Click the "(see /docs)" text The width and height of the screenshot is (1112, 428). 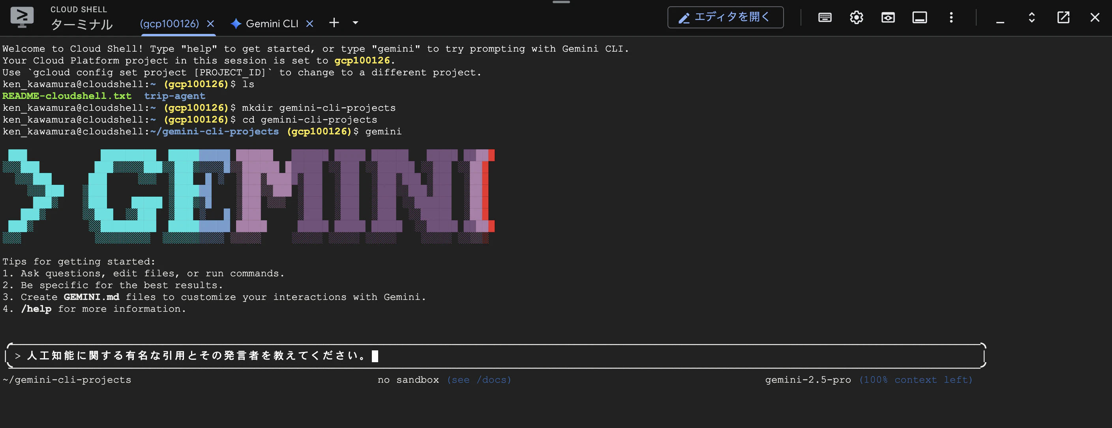479,380
